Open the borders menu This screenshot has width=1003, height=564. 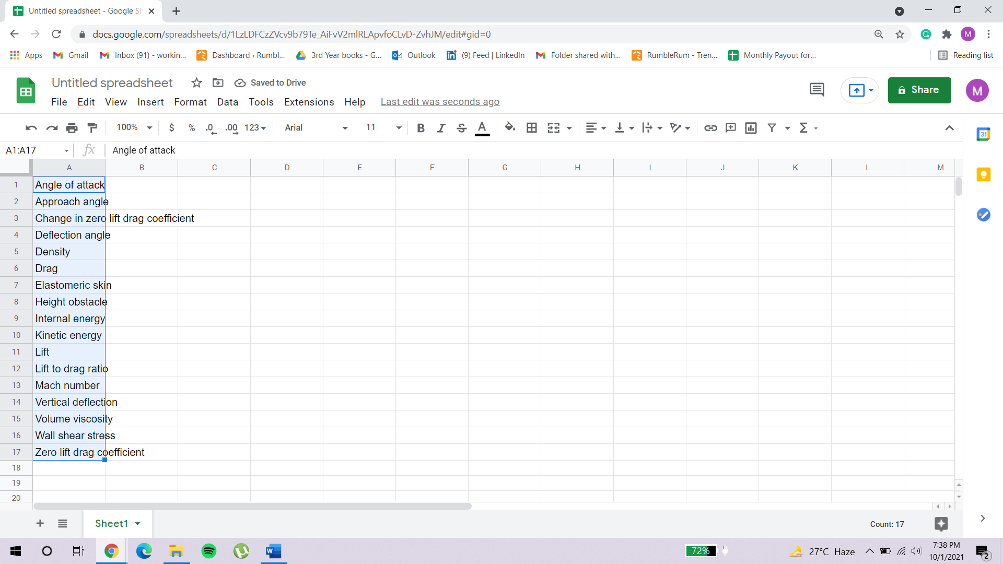(x=532, y=128)
